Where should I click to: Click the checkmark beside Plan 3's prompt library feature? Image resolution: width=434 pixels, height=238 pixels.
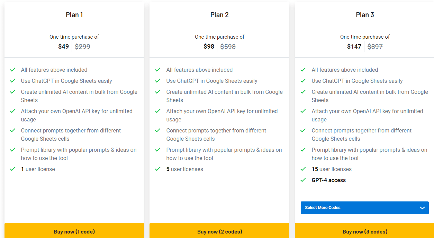coord(304,150)
